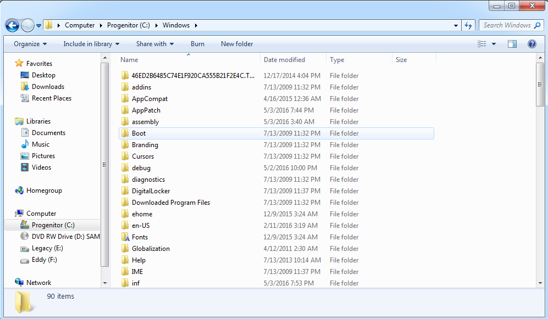Click the Videos film icon
Viewport: 548px width, 319px height.
tap(25, 167)
